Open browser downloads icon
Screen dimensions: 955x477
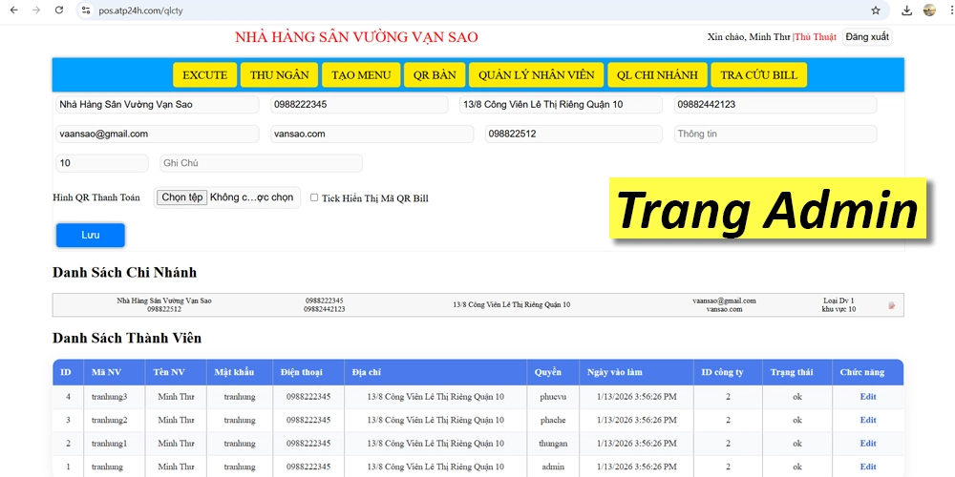(907, 10)
